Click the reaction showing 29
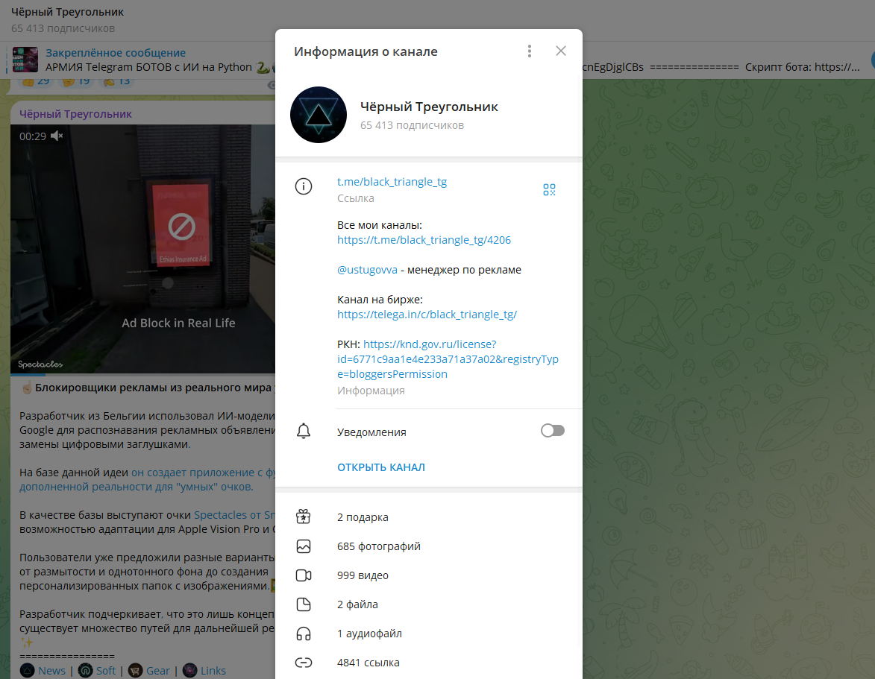The image size is (875, 679). [x=36, y=83]
